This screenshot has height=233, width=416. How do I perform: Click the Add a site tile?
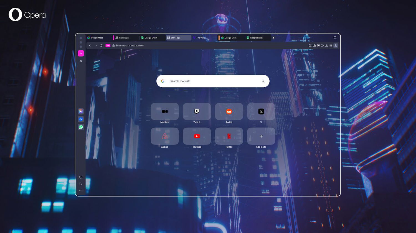[261, 136]
